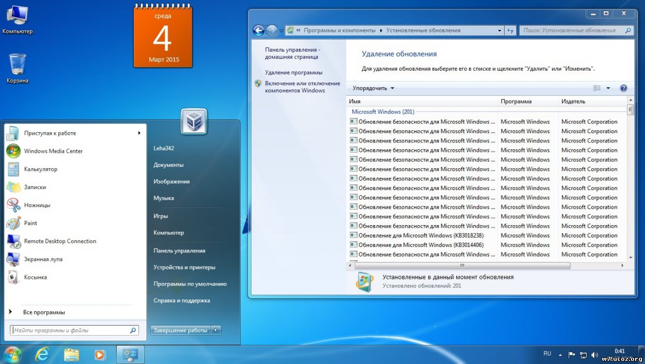Open Справка и поддержка
Viewport: 645px width, 364px height.
coord(182,300)
